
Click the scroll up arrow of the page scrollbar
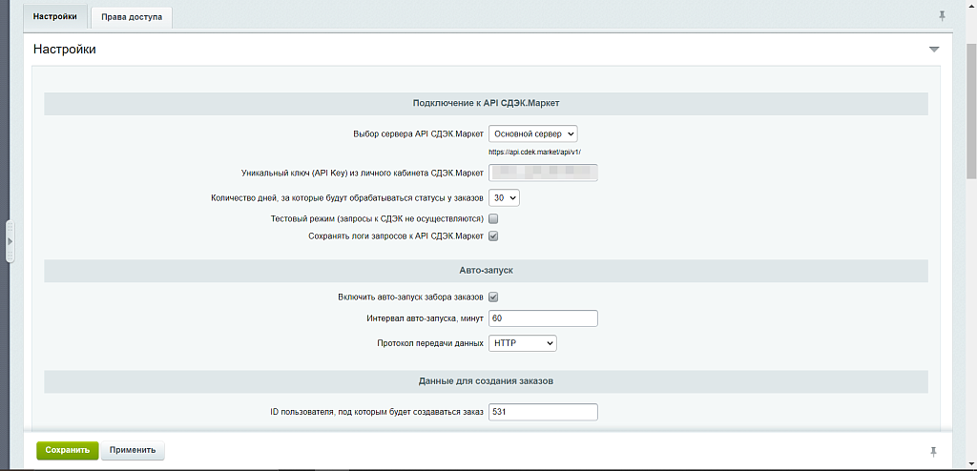click(x=970, y=7)
